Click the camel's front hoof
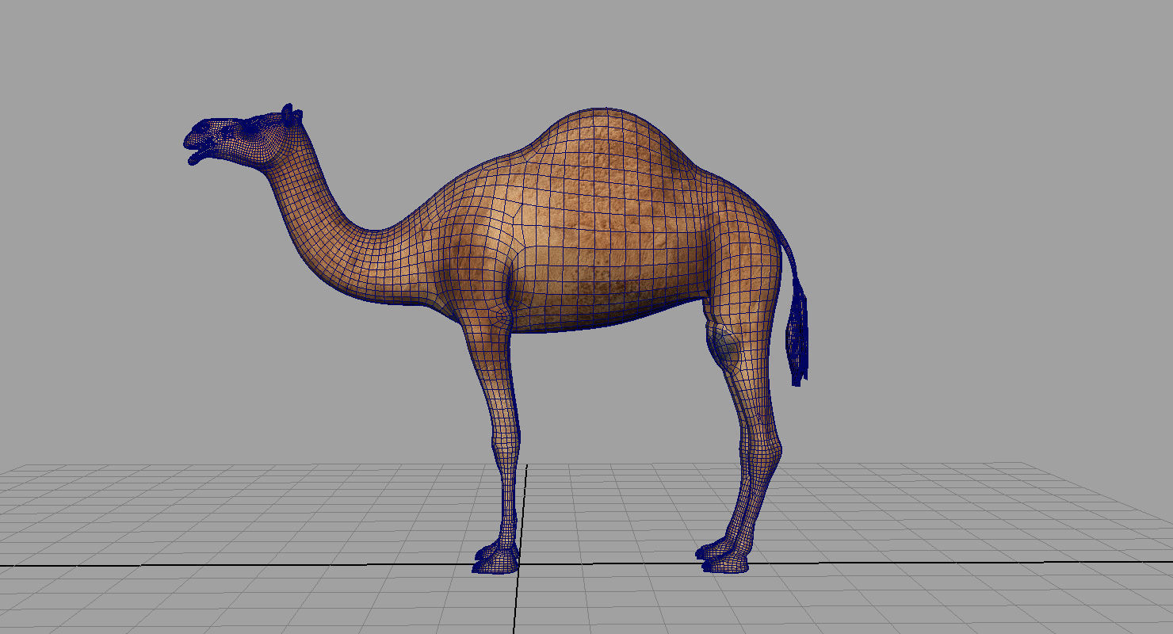This screenshot has width=1173, height=634. pos(496,557)
